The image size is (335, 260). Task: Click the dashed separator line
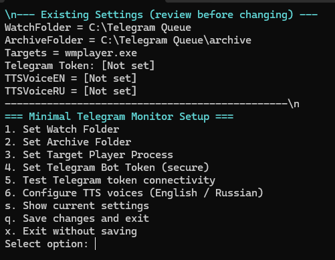tap(146, 104)
